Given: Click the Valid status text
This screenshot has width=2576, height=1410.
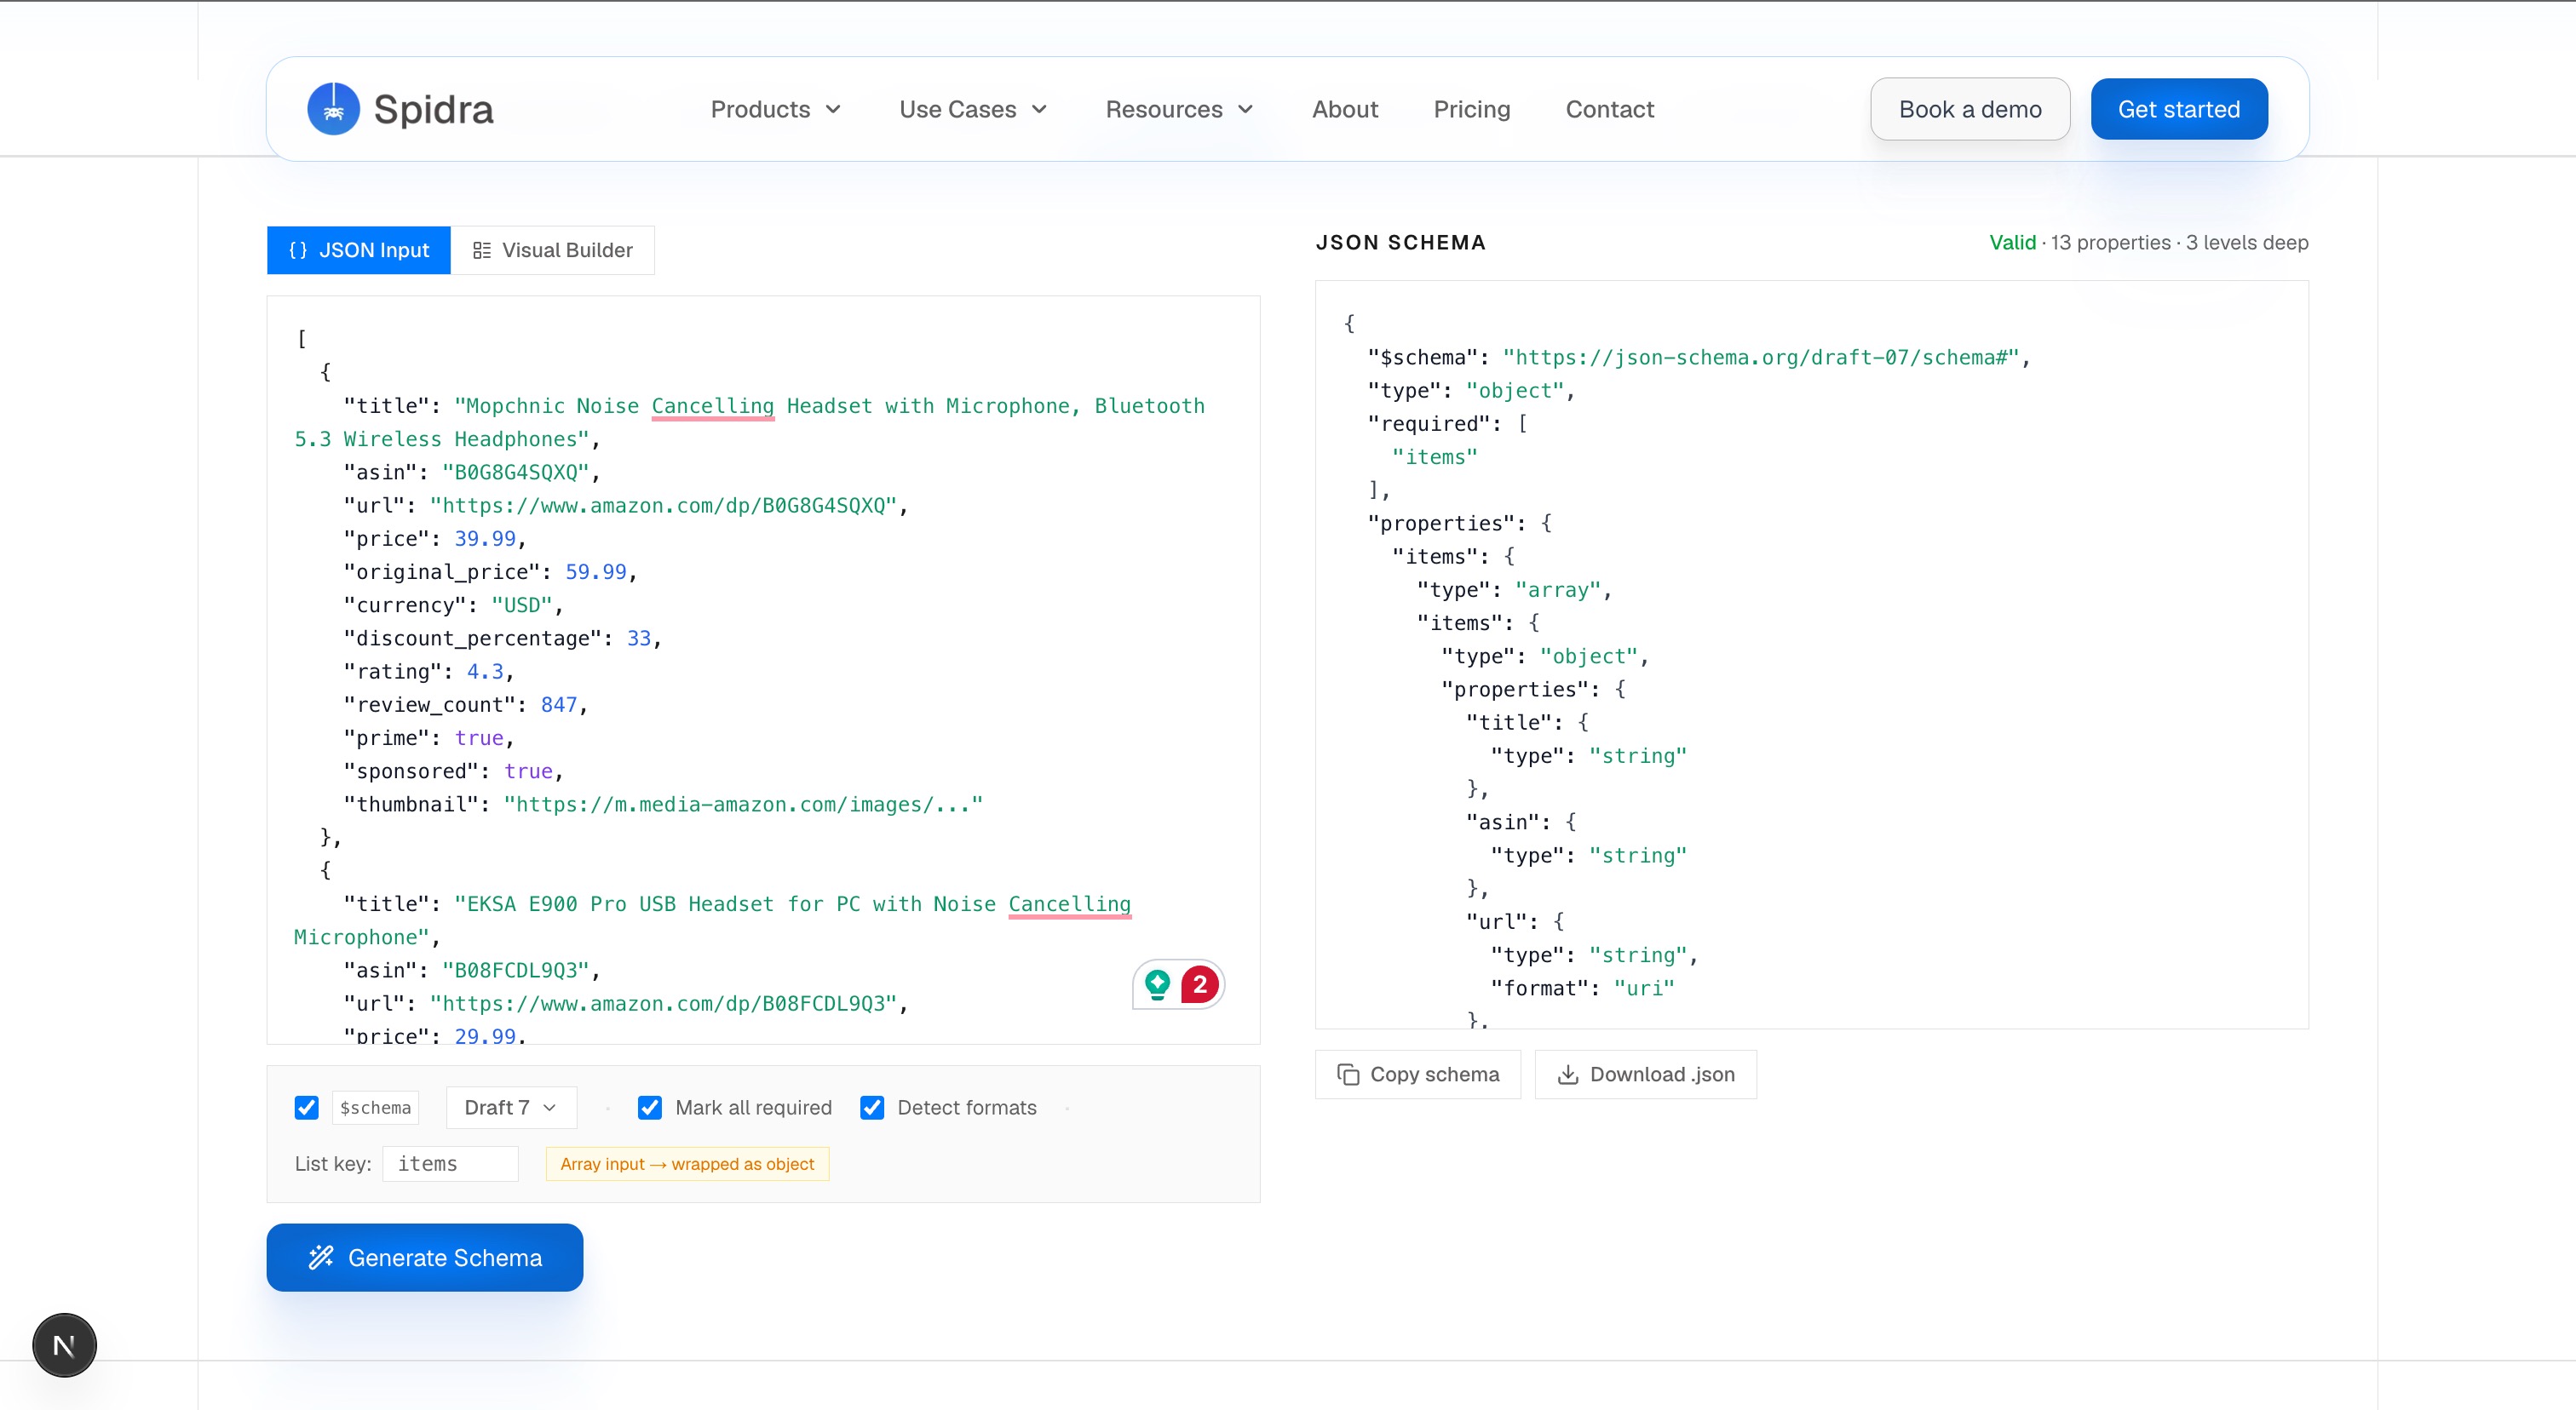Looking at the screenshot, I should click(2012, 243).
